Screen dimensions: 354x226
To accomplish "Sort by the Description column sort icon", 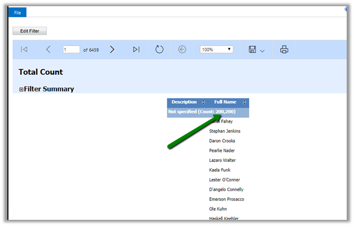I will [203, 102].
